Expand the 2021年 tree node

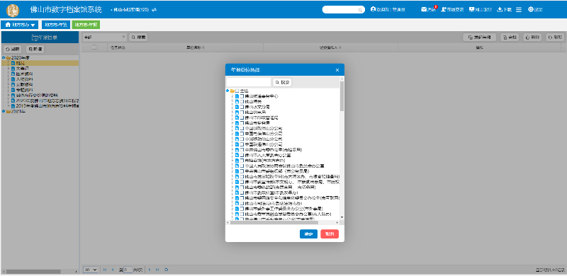pyautogui.click(x=4, y=111)
